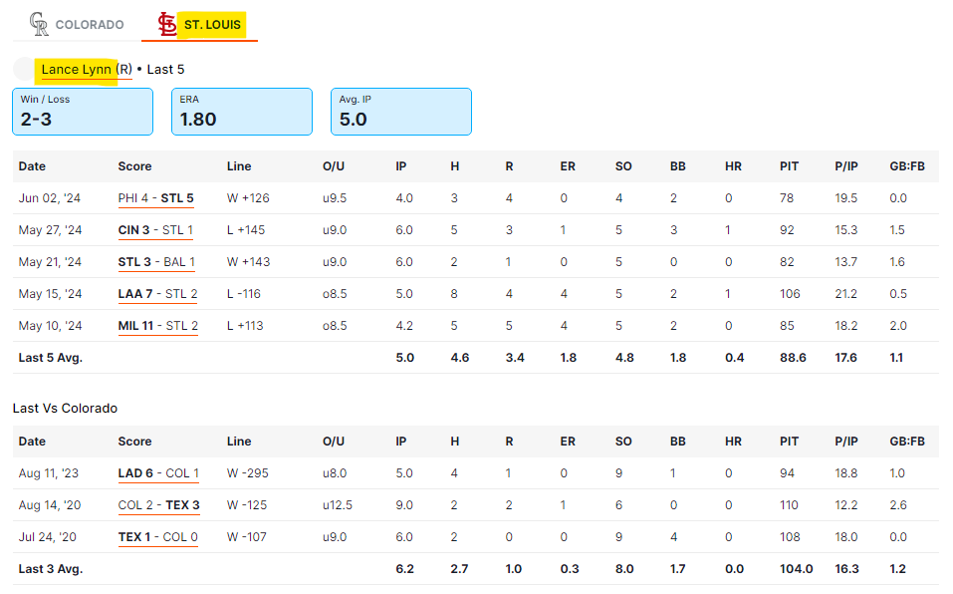This screenshot has width=953, height=594.
Task: Click the W -125 line value
Action: click(247, 505)
